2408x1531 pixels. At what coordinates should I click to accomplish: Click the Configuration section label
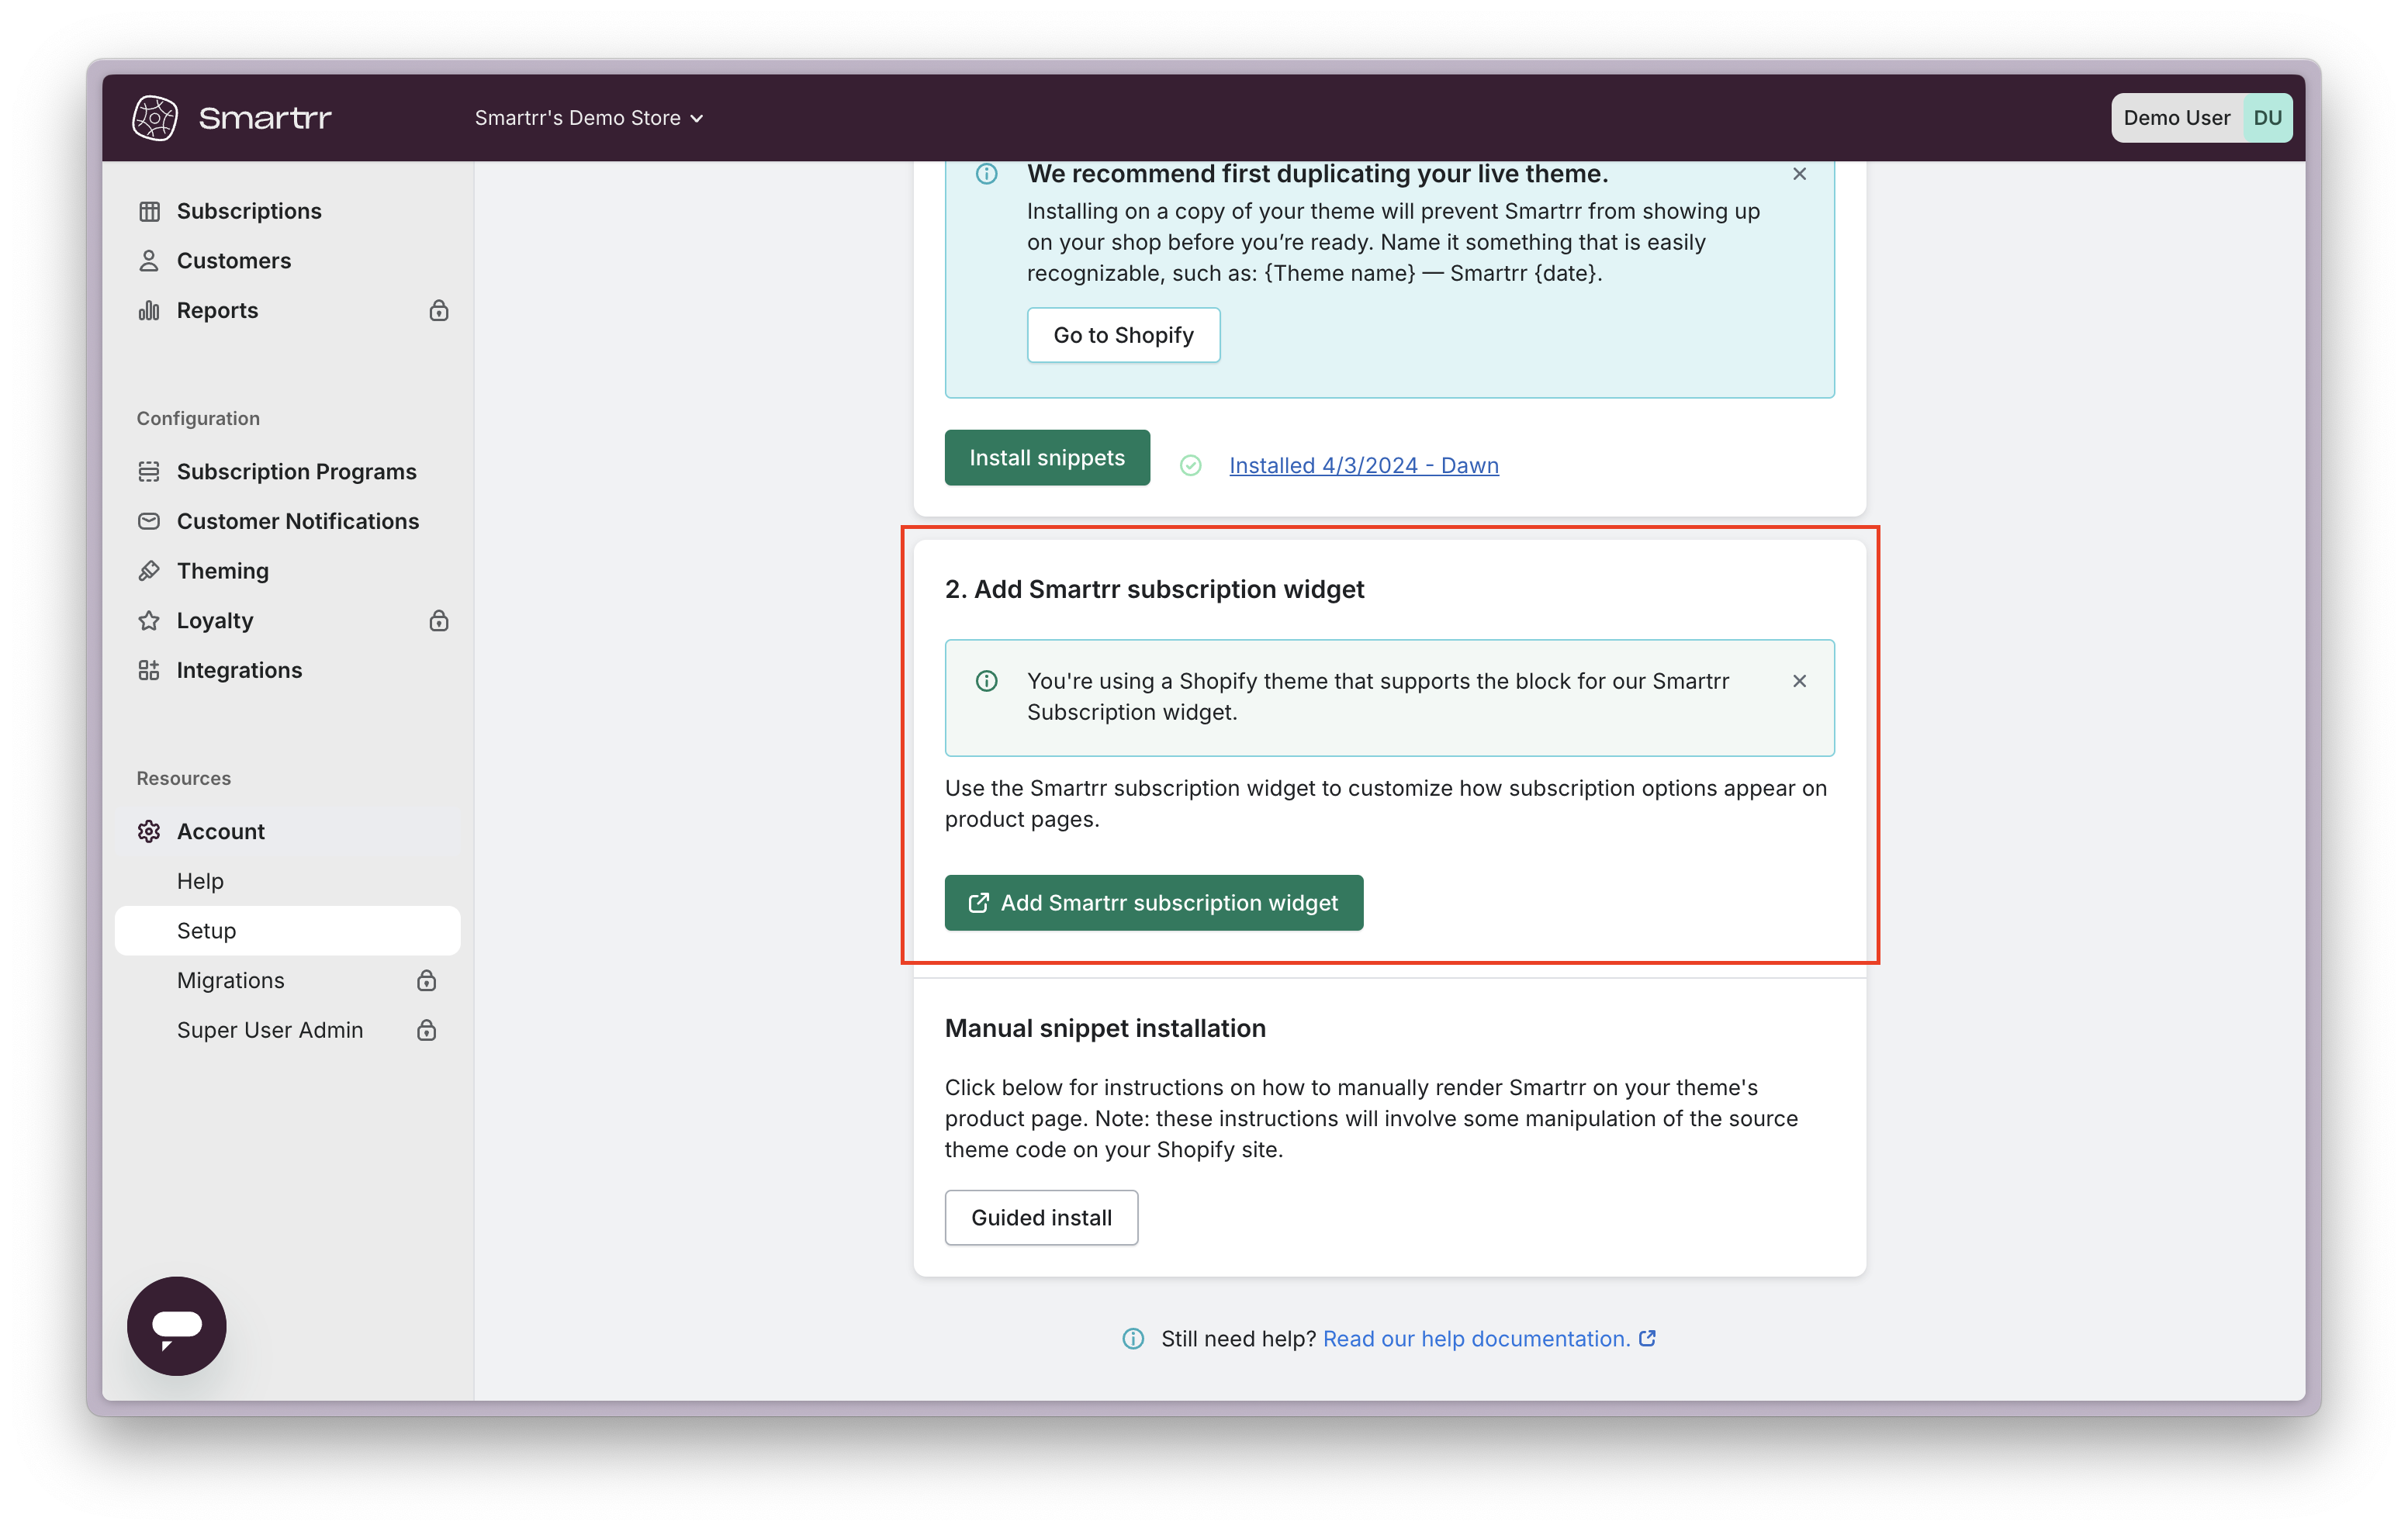[198, 419]
